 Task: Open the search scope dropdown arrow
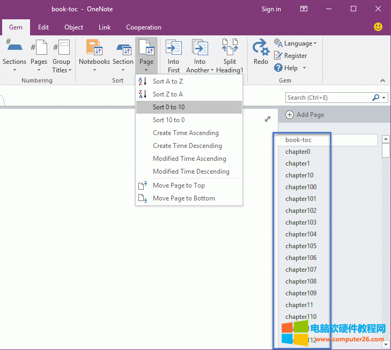(385, 98)
